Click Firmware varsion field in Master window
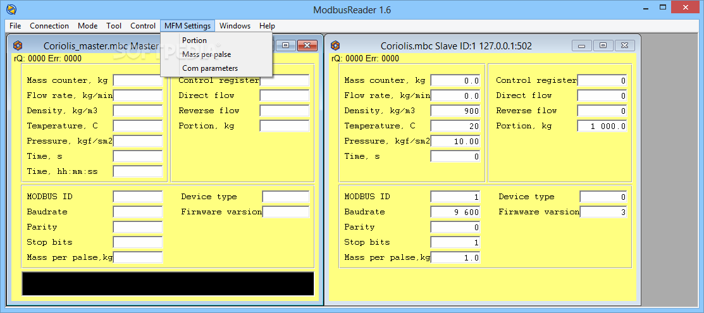This screenshot has height=313, width=704. click(286, 212)
